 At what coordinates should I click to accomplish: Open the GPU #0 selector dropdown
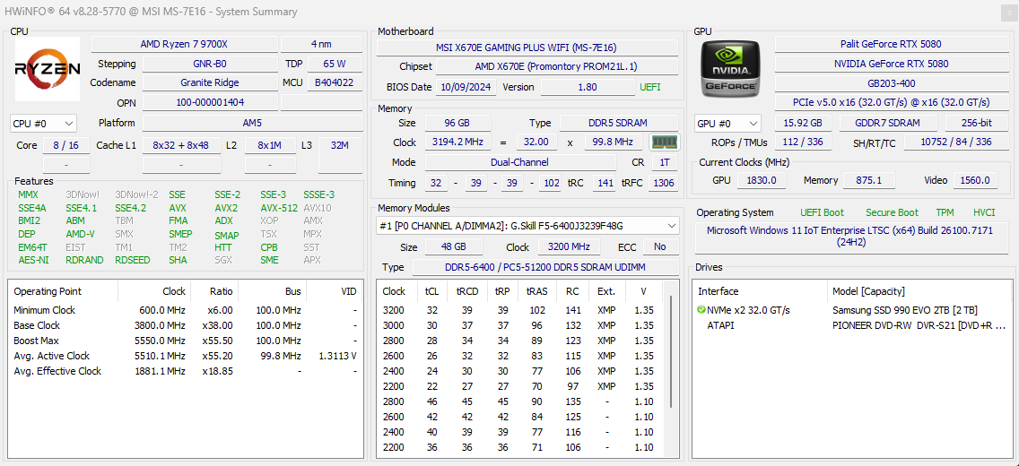728,124
